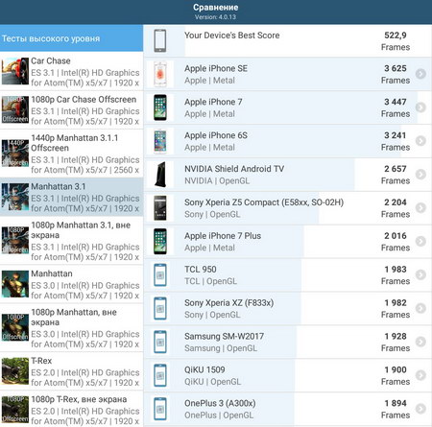The width and height of the screenshot is (432, 427).
Task: Click the Sony Xperia Z5 Compact image
Action: pos(160,208)
